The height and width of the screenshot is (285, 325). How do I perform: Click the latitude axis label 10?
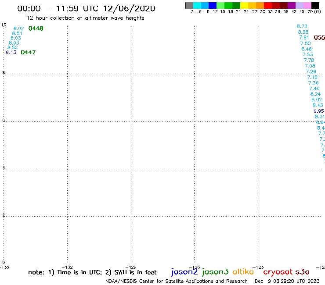pos(4,25)
